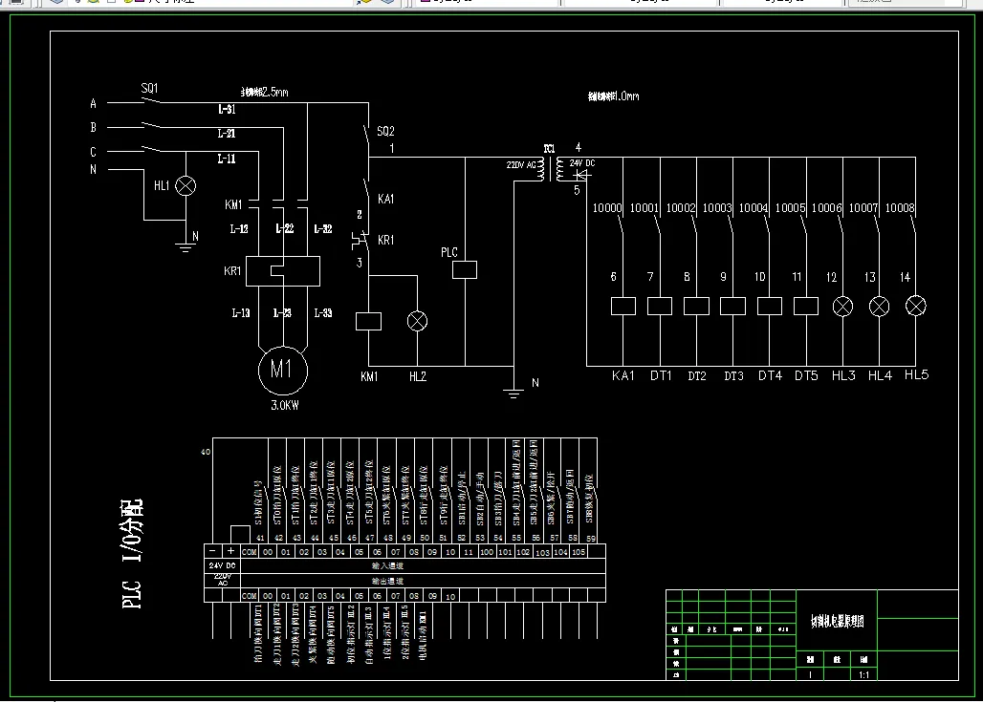The image size is (983, 702).
Task: Click the L-13 wire label
Action: pos(241,312)
